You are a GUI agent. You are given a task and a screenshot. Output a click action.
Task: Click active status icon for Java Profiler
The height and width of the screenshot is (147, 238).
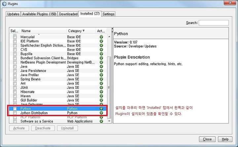pyautogui.click(x=101, y=75)
